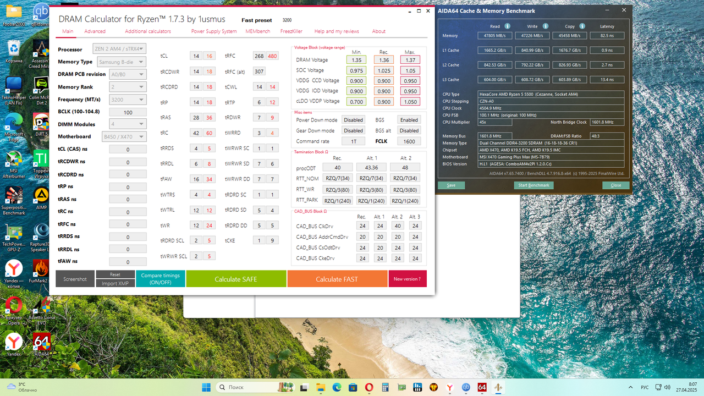Click the Reset button
Screen dimensions: 704x396
coord(115,274)
